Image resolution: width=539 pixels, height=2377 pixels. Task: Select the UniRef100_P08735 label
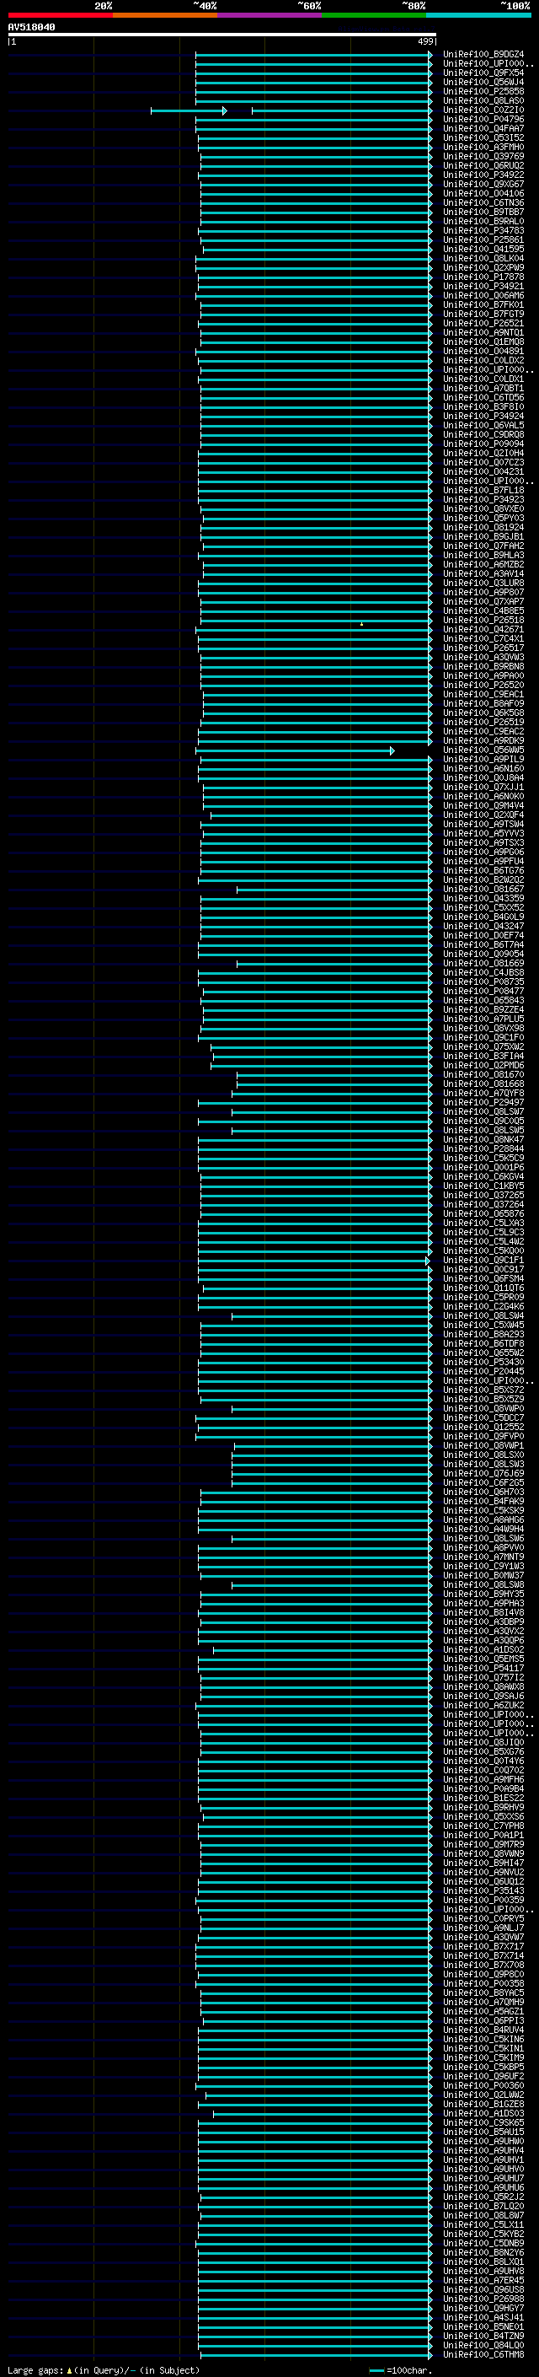[483, 981]
